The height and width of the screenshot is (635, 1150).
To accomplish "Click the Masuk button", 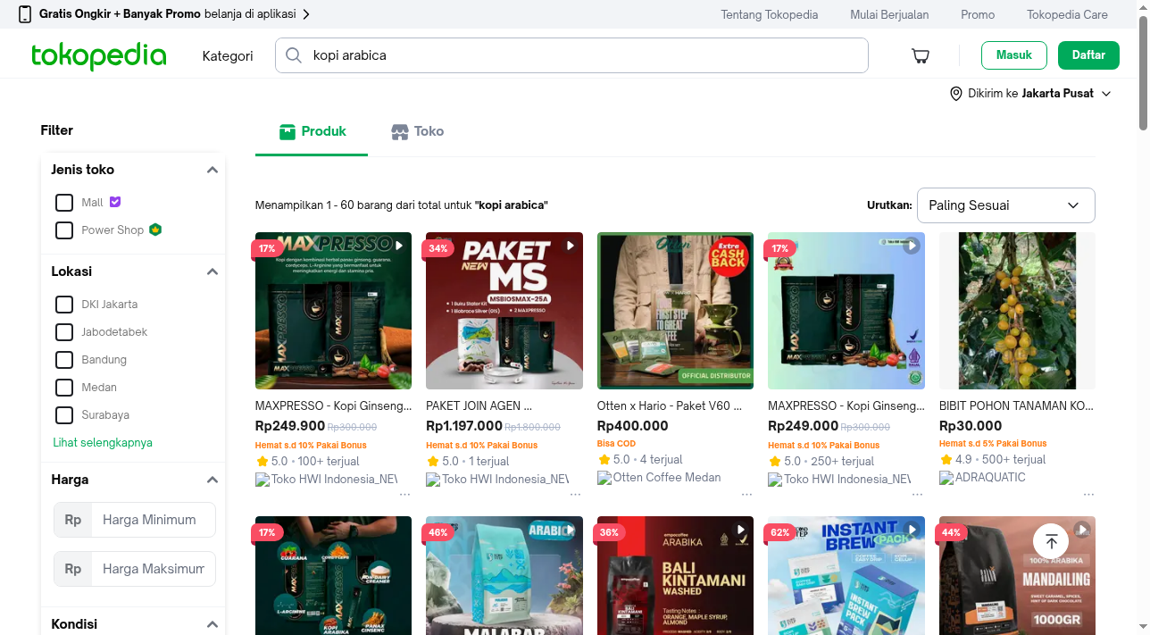I will click(x=1014, y=55).
